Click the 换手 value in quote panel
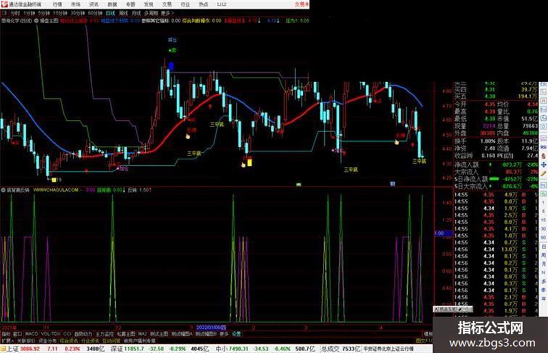The height and width of the screenshot is (353, 548). [488, 141]
